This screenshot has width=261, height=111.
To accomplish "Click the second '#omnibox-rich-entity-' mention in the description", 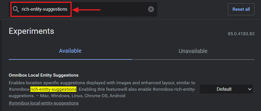I will click(174, 89).
